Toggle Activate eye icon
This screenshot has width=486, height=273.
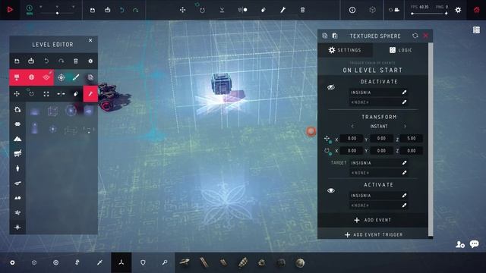(331, 190)
